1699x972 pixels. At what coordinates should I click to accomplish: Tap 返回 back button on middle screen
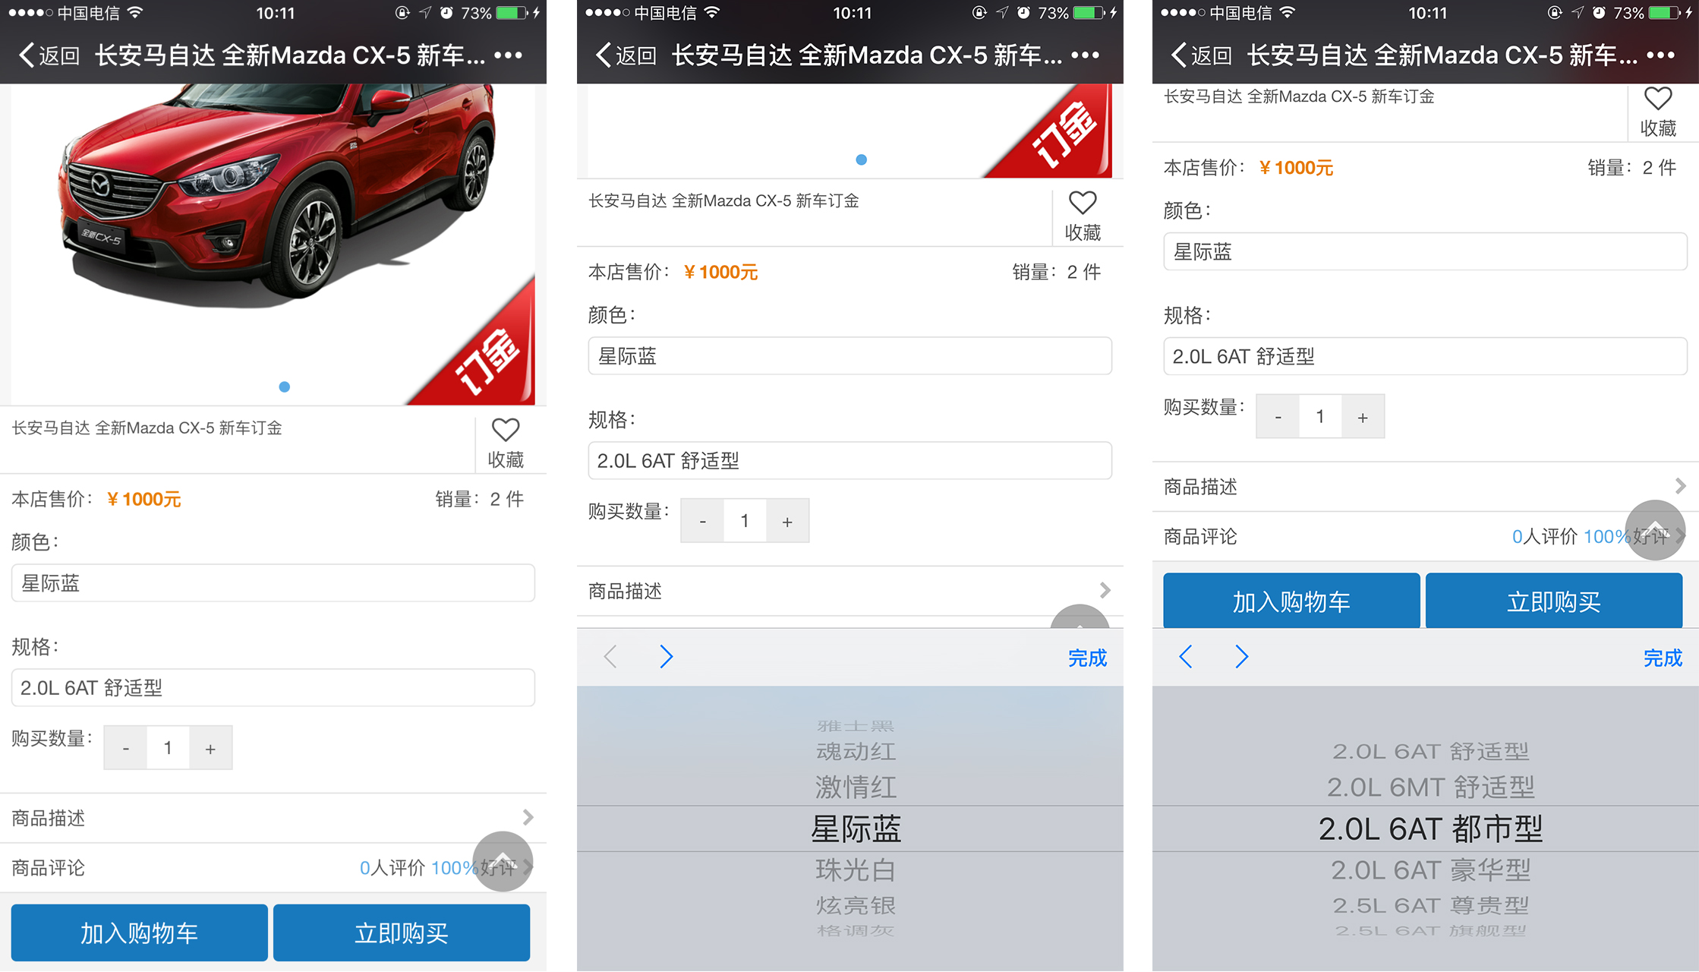tap(626, 55)
